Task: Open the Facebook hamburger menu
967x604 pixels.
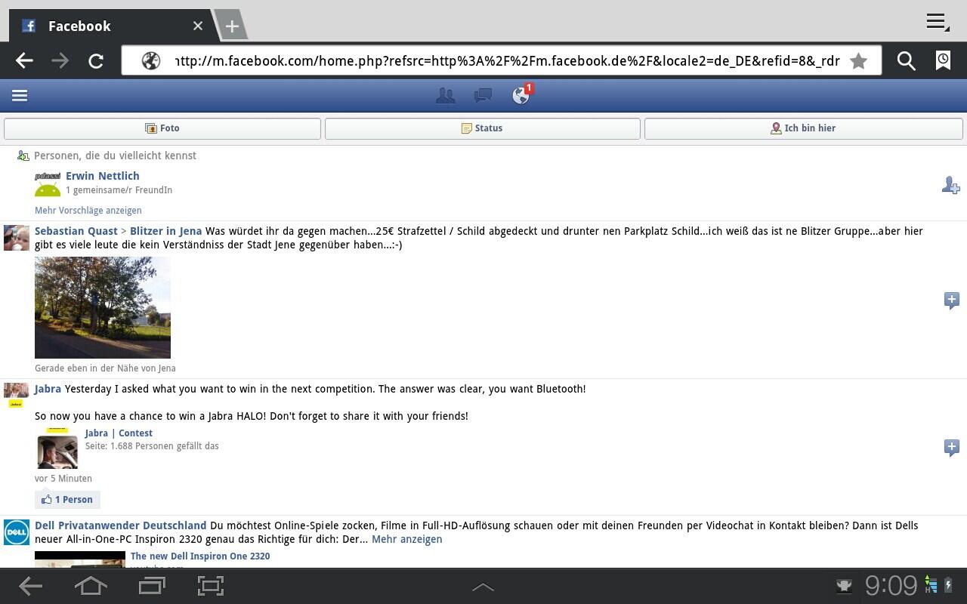Action: pos(20,95)
